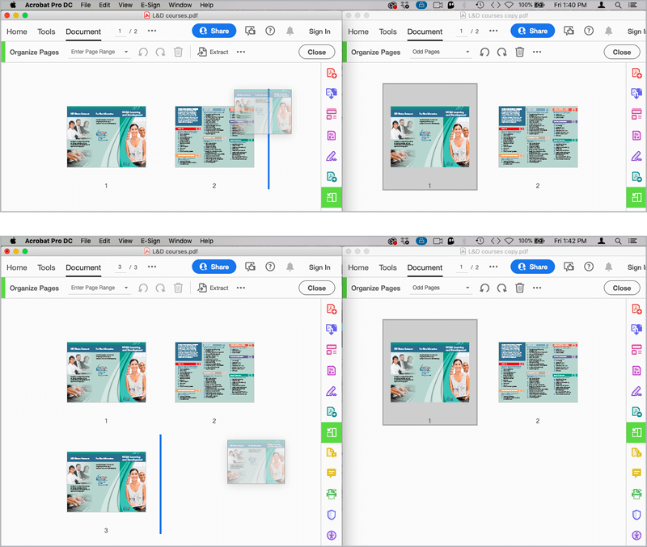Open Enter Page Range dropdown, upper L&D courses.pdf

[99, 52]
